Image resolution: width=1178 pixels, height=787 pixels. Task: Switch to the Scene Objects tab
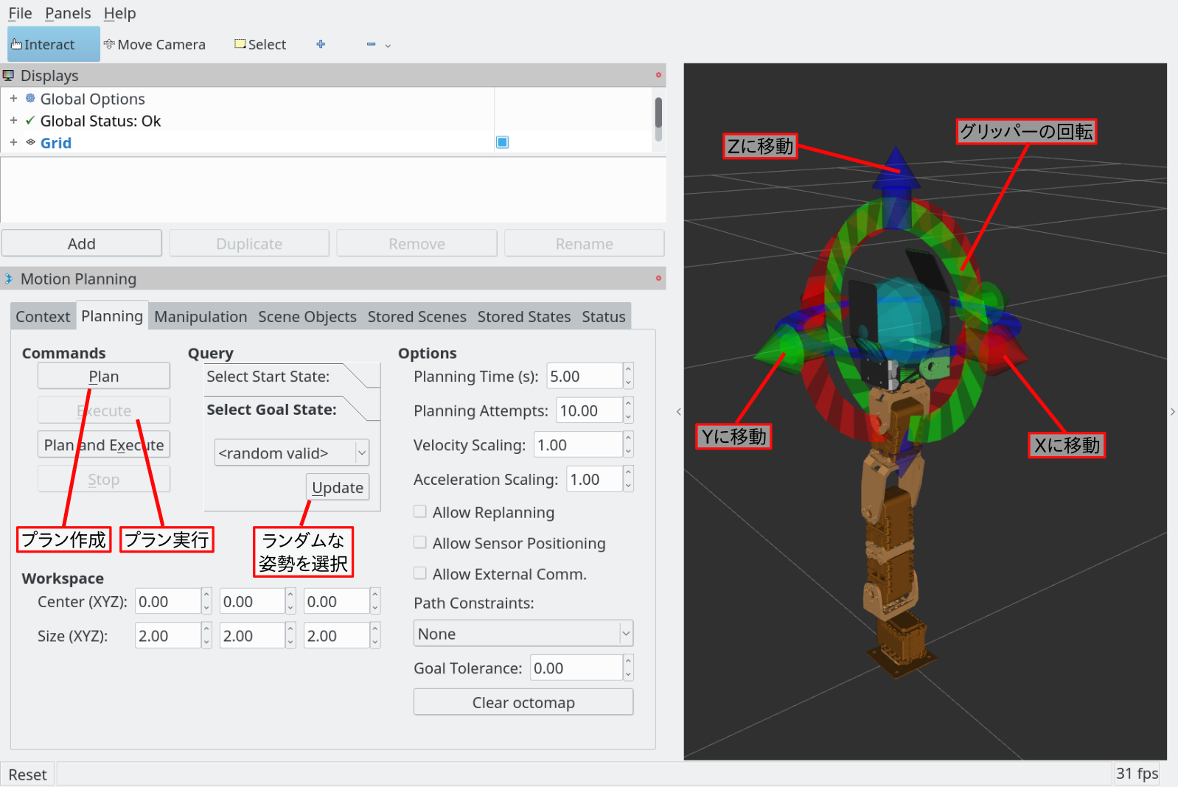[x=307, y=317]
